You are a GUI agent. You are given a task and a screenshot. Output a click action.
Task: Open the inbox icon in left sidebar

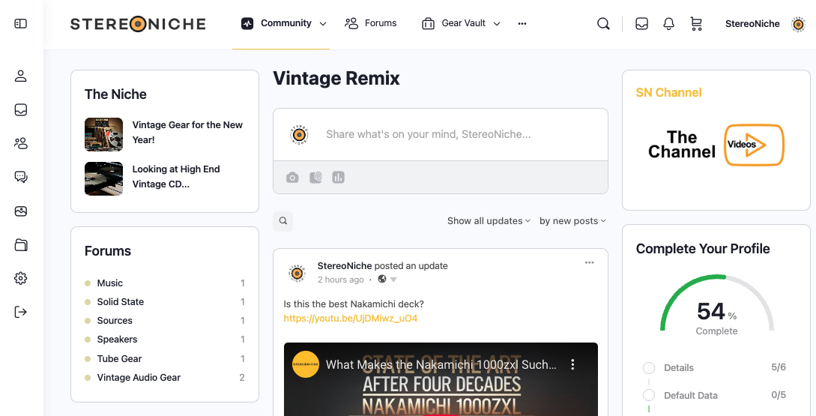coord(21,110)
